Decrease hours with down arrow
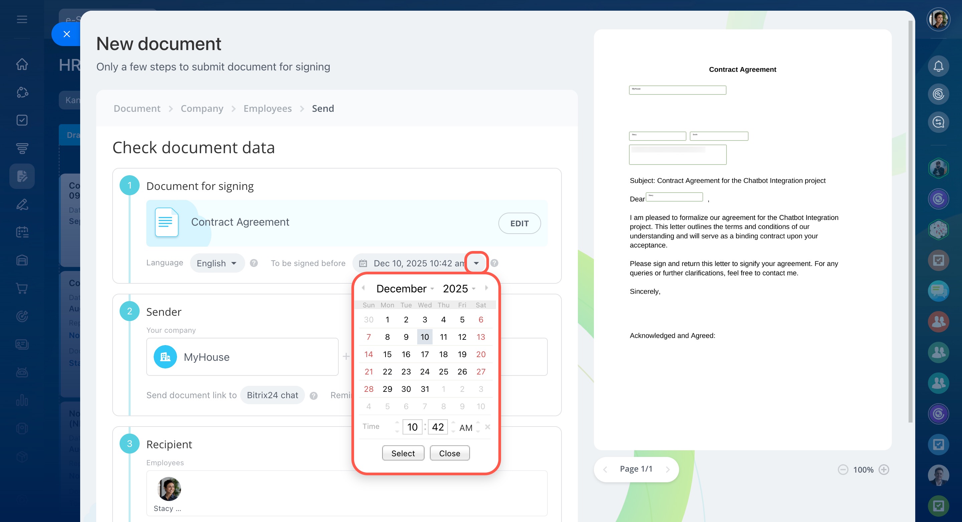962x522 pixels. [x=397, y=431]
